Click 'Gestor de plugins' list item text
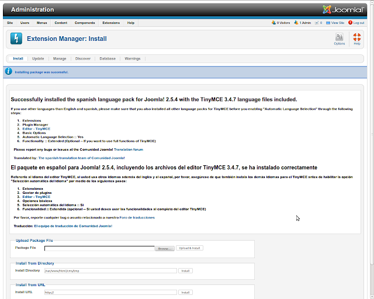The width and height of the screenshot is (374, 299). click(37, 193)
